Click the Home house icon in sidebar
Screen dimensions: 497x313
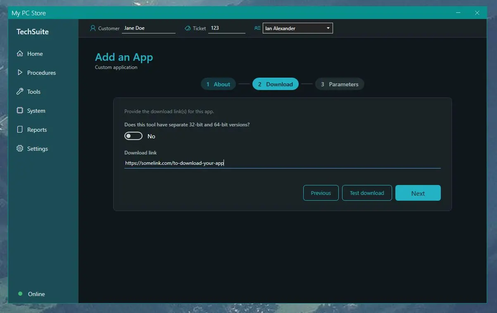(19, 54)
